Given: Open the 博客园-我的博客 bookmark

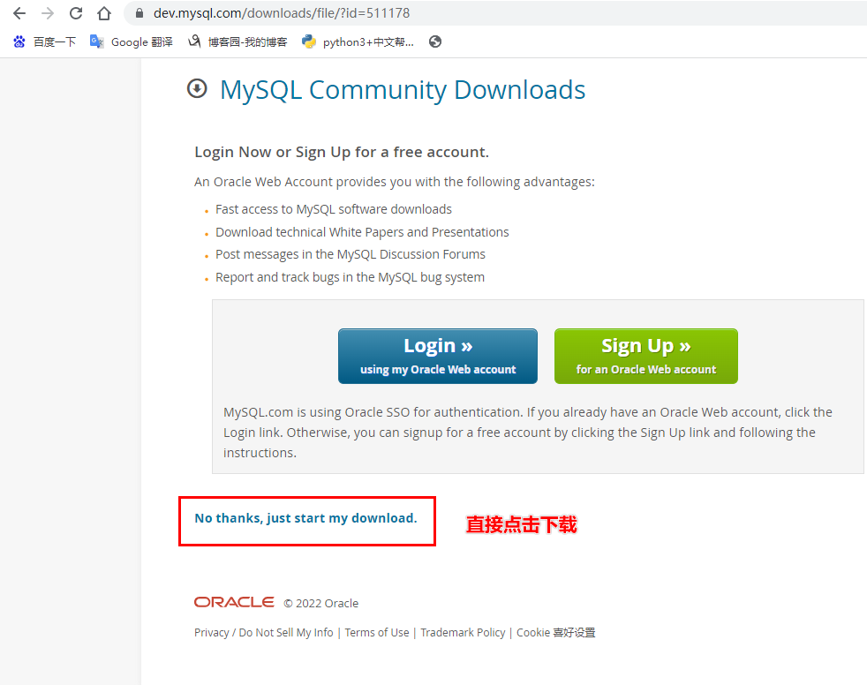Looking at the screenshot, I should (237, 42).
